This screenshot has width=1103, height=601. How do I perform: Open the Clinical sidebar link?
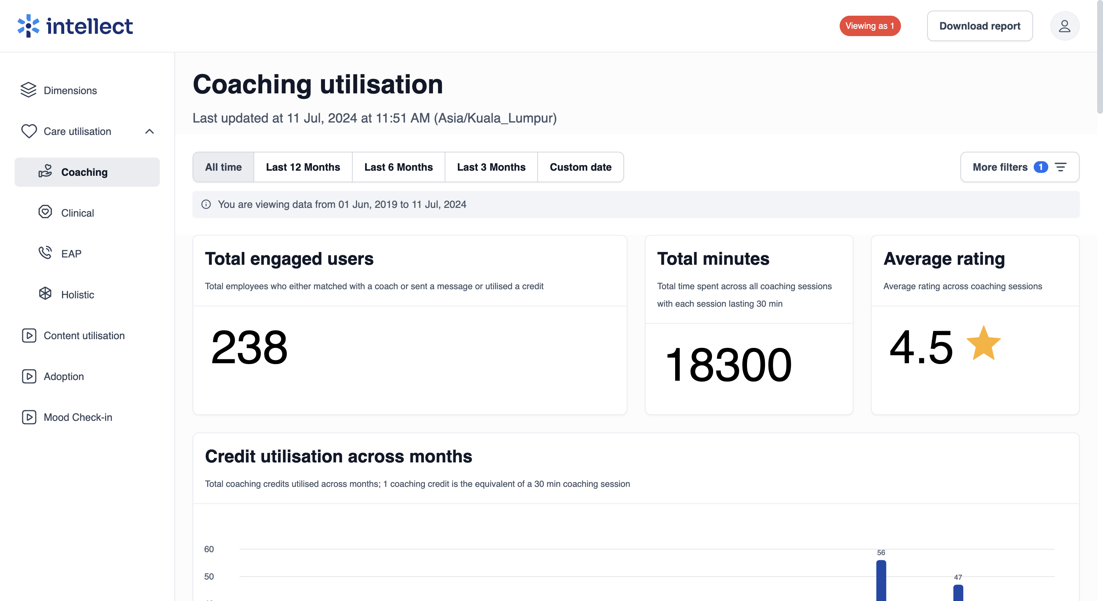point(87,213)
